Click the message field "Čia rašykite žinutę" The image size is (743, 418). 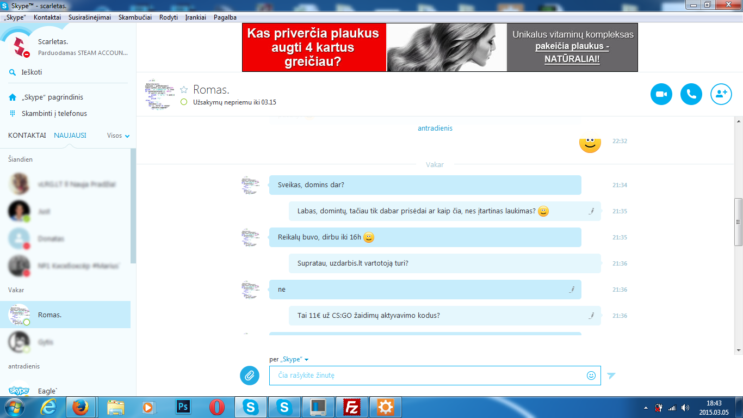coord(435,376)
